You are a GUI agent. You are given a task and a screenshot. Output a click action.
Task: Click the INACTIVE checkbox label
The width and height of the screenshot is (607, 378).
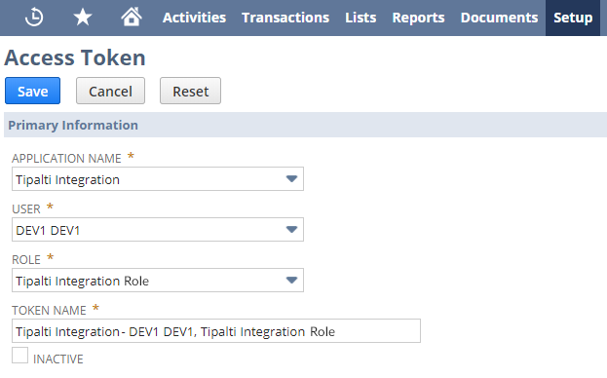pyautogui.click(x=58, y=359)
